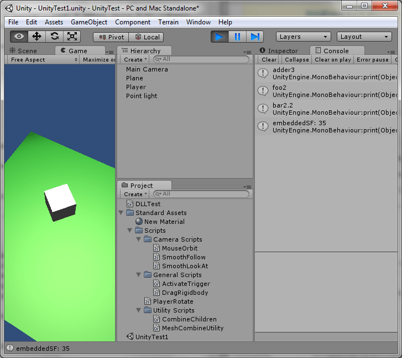This screenshot has height=358, width=402.
Task: Open the Assets menu
Action: 54,22
